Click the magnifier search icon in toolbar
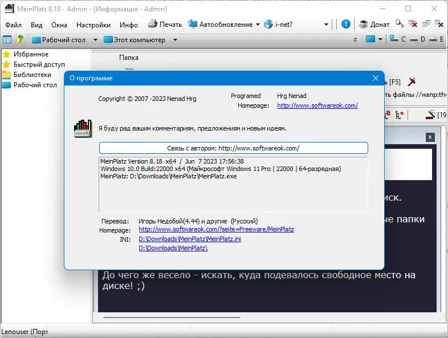 pyautogui.click(x=400, y=24)
